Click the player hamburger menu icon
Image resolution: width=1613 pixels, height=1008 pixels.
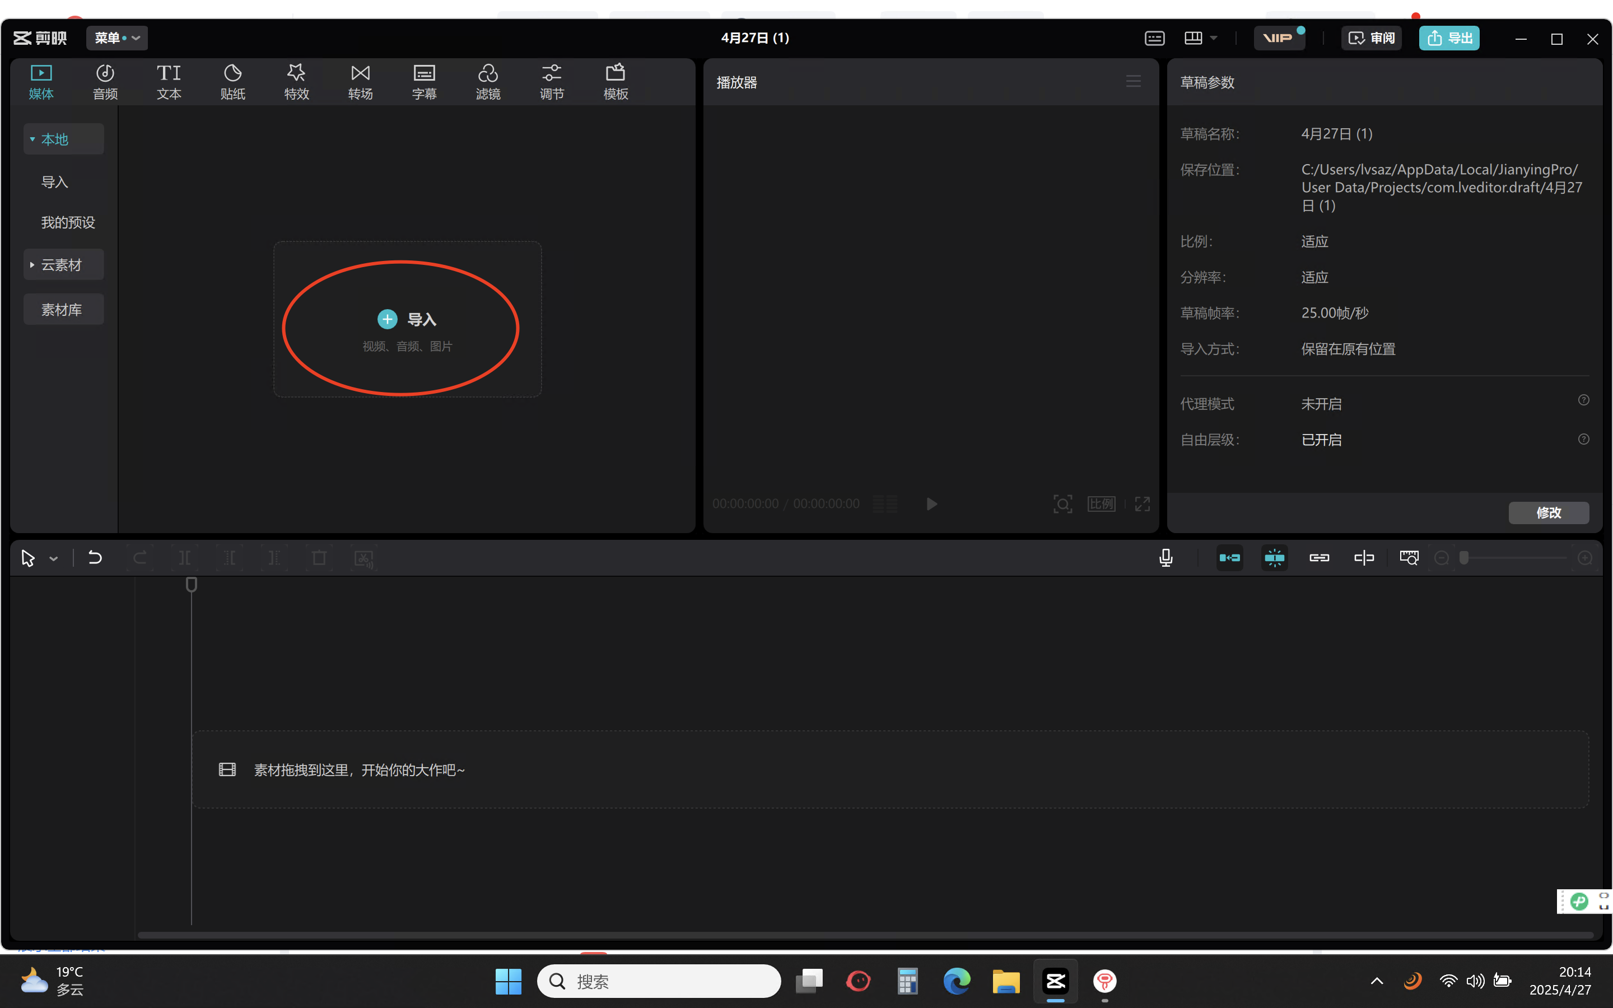tap(1133, 81)
